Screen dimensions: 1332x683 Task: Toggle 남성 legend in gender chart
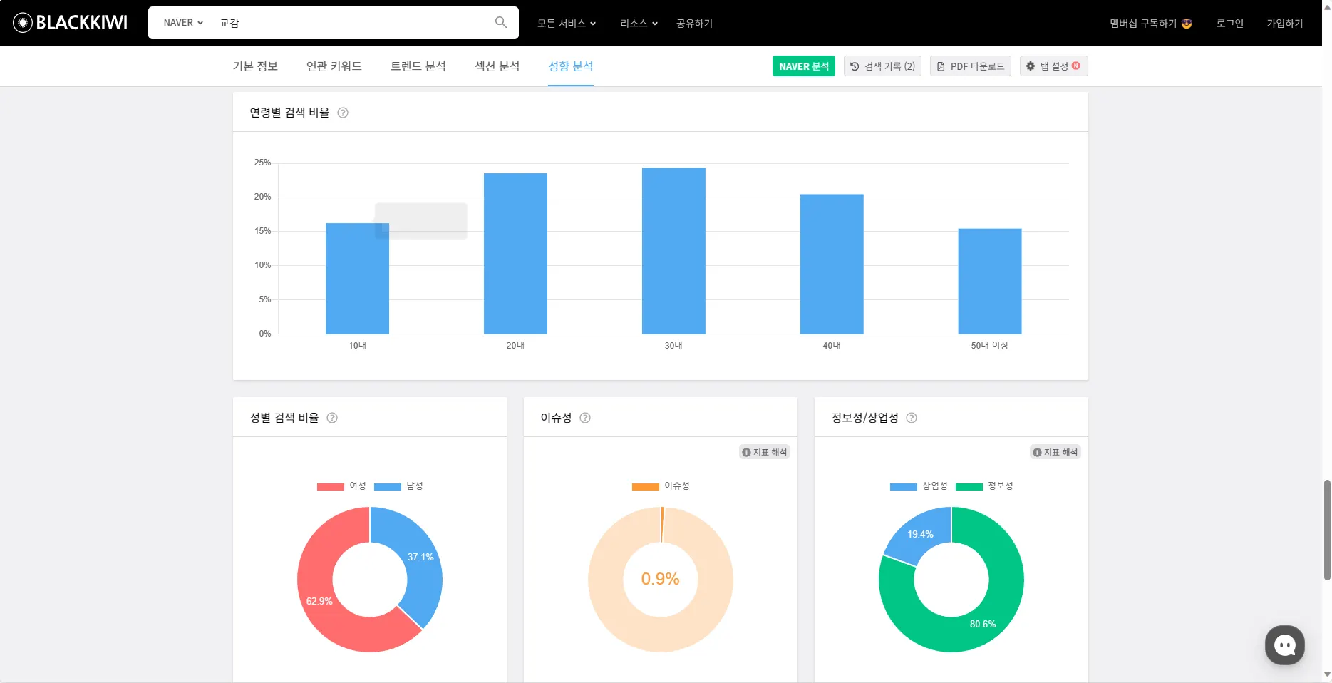398,486
